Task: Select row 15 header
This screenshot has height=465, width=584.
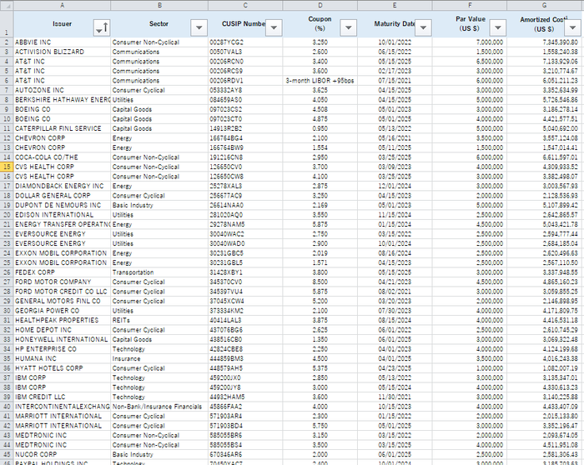Action: 7,167
